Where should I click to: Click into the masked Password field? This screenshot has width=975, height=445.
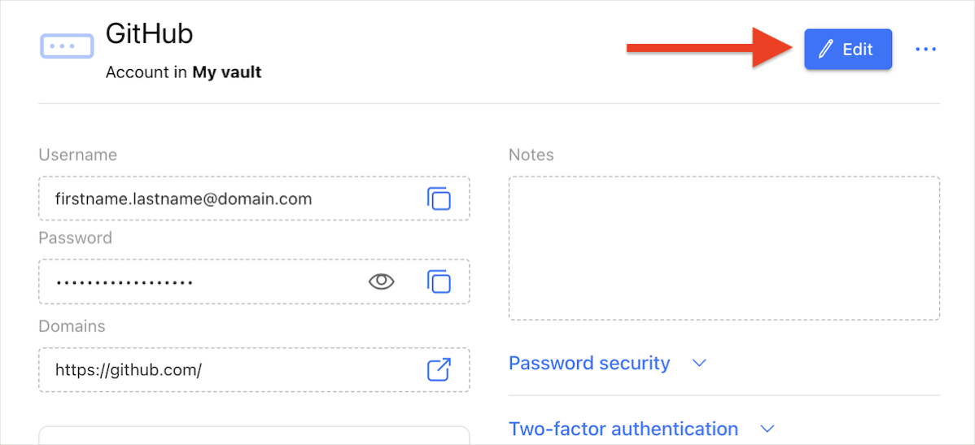click(254, 281)
